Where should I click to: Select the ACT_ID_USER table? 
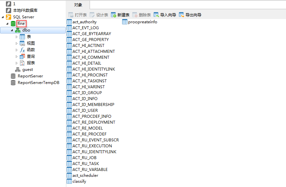[85, 111]
